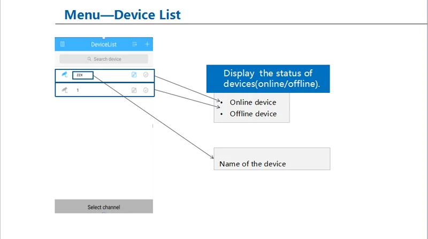Click the sort list icon in DeviceList header
Viewport: 428px width, 239px height.
134,44
